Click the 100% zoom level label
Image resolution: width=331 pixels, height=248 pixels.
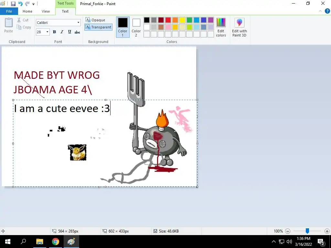click(x=278, y=231)
